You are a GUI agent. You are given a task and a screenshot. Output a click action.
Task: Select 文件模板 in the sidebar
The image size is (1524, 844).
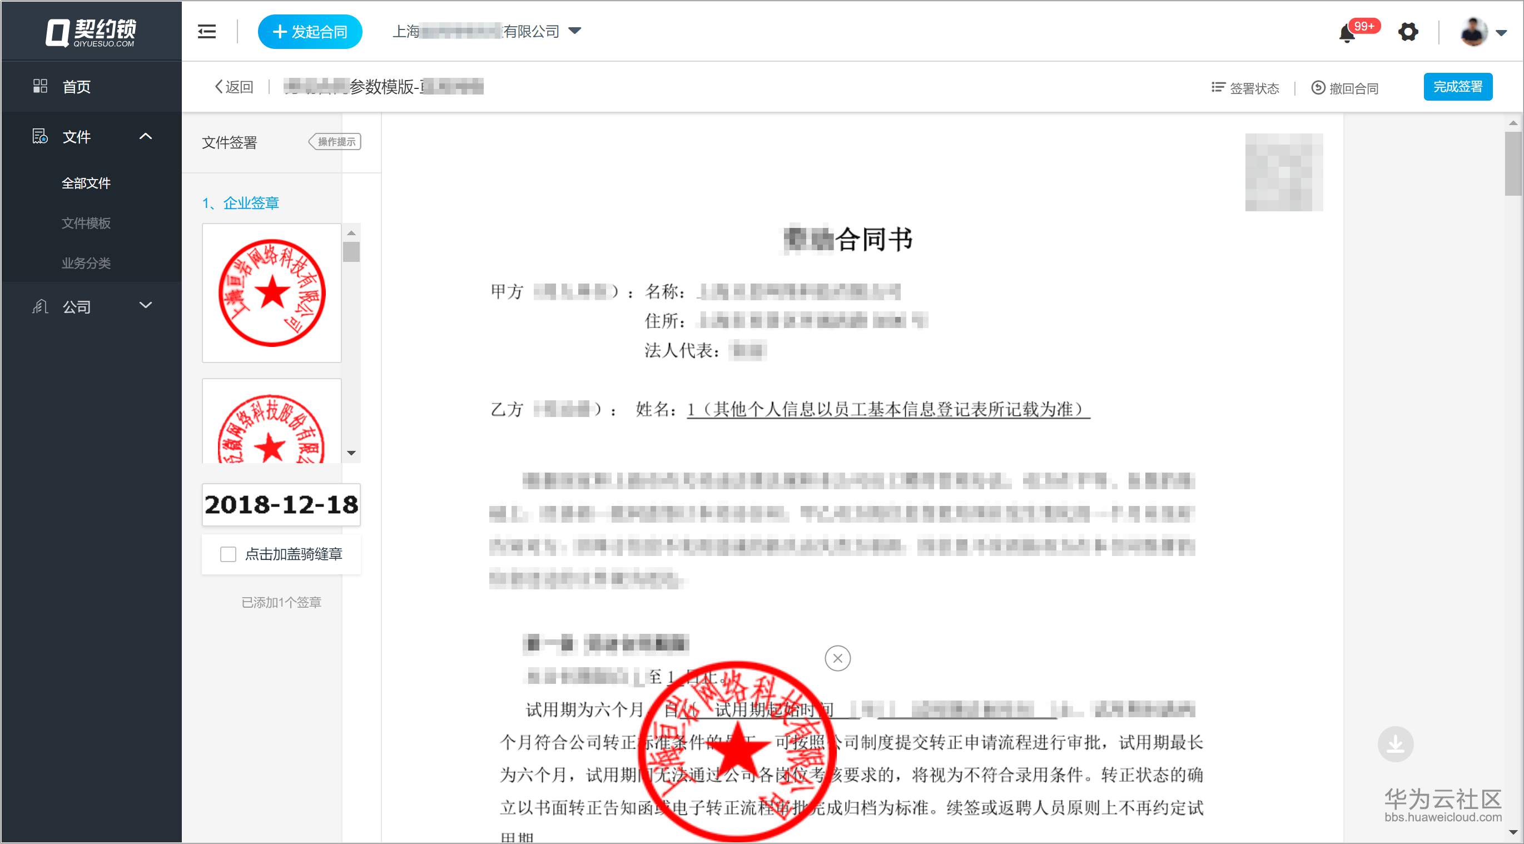(86, 223)
